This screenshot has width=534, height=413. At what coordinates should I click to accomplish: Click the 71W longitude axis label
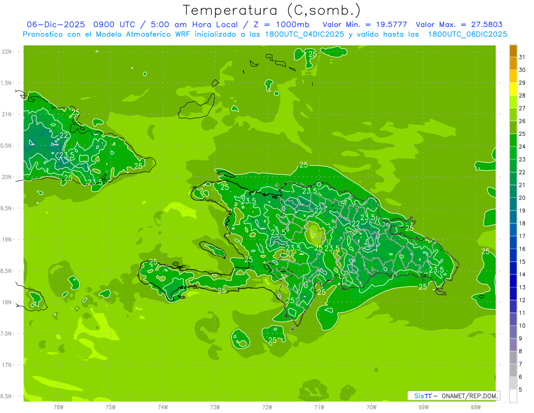point(319,407)
